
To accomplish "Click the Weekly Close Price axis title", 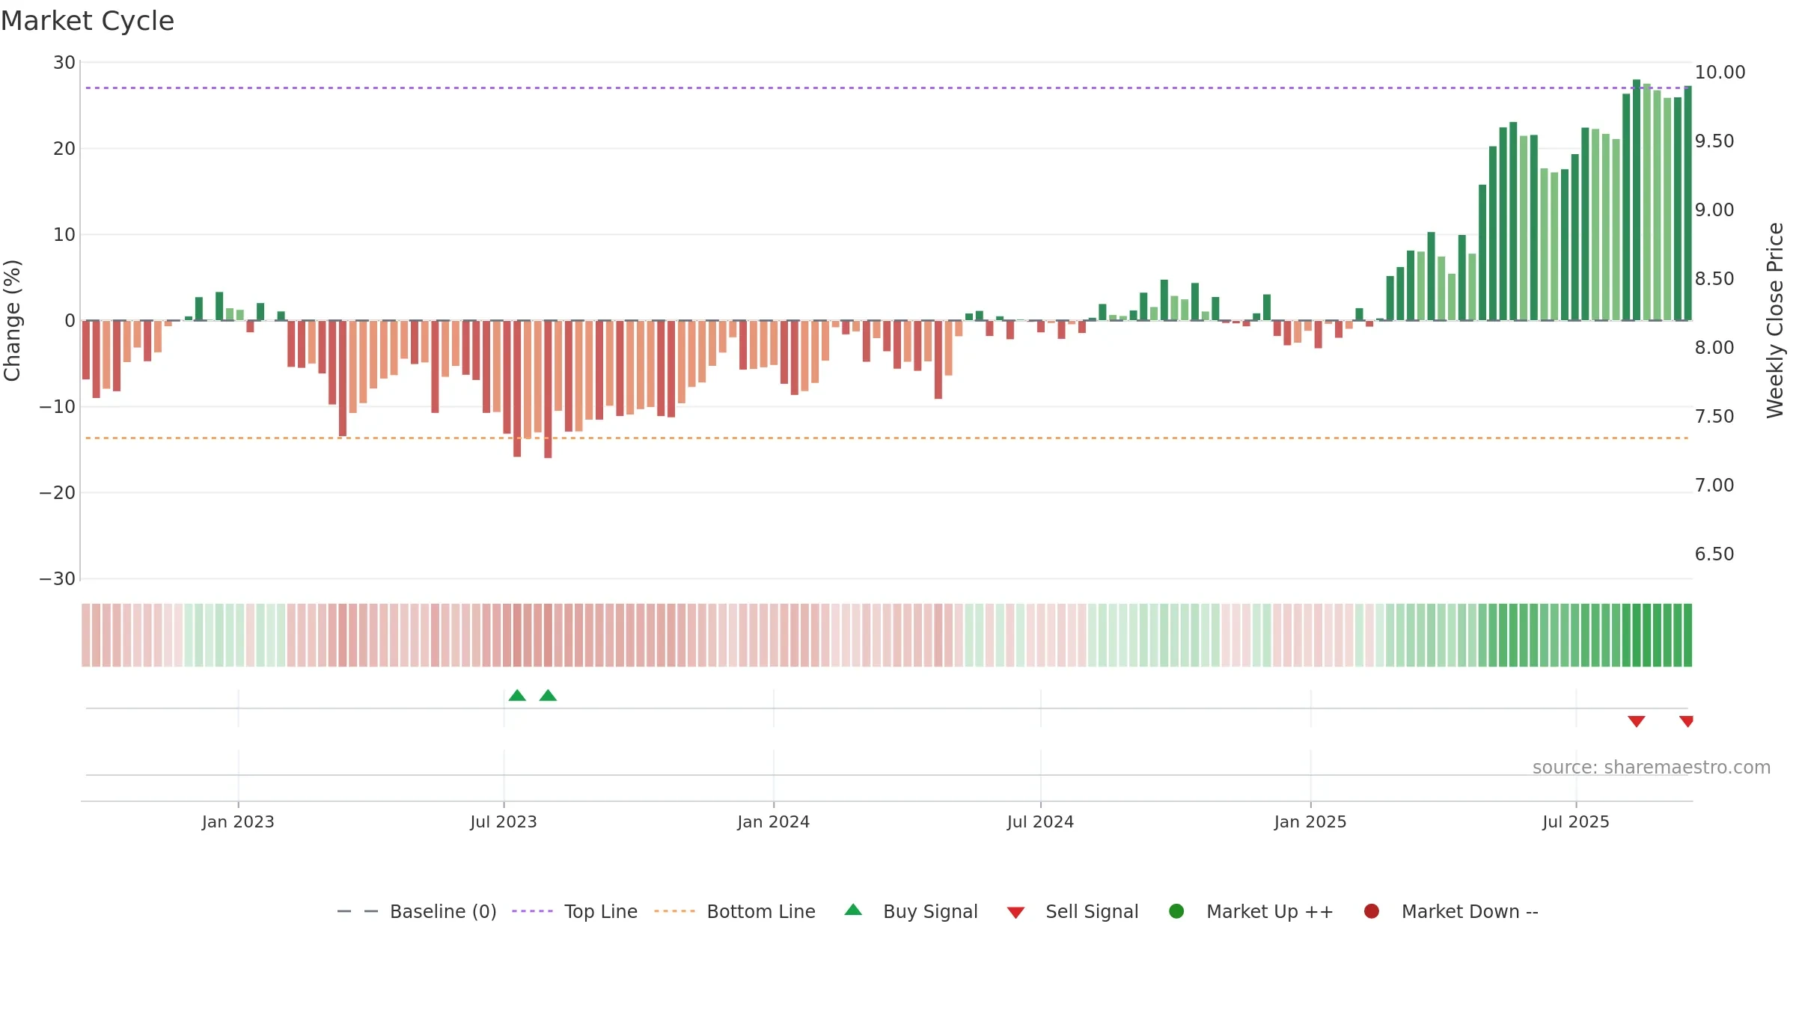I will click(1775, 320).
